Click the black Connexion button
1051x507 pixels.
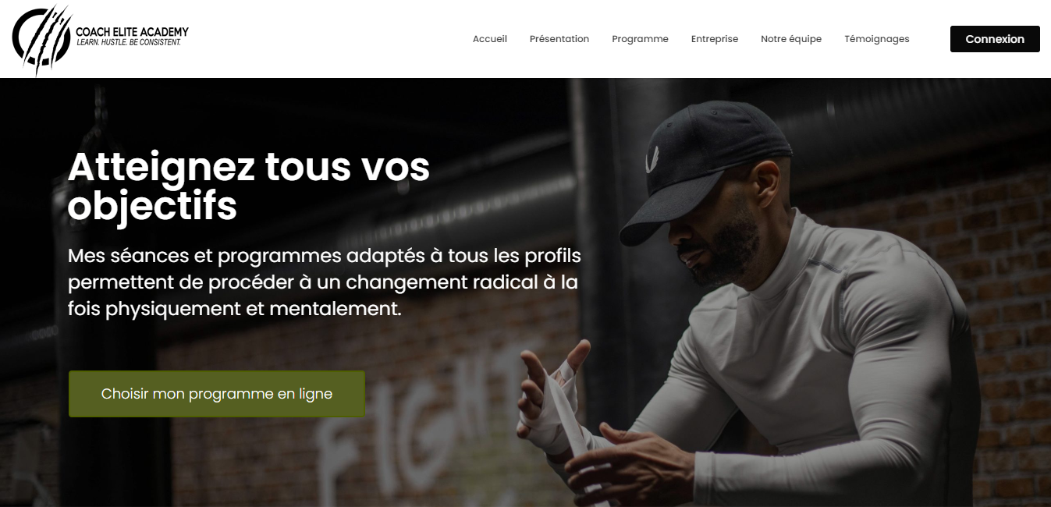click(x=995, y=39)
